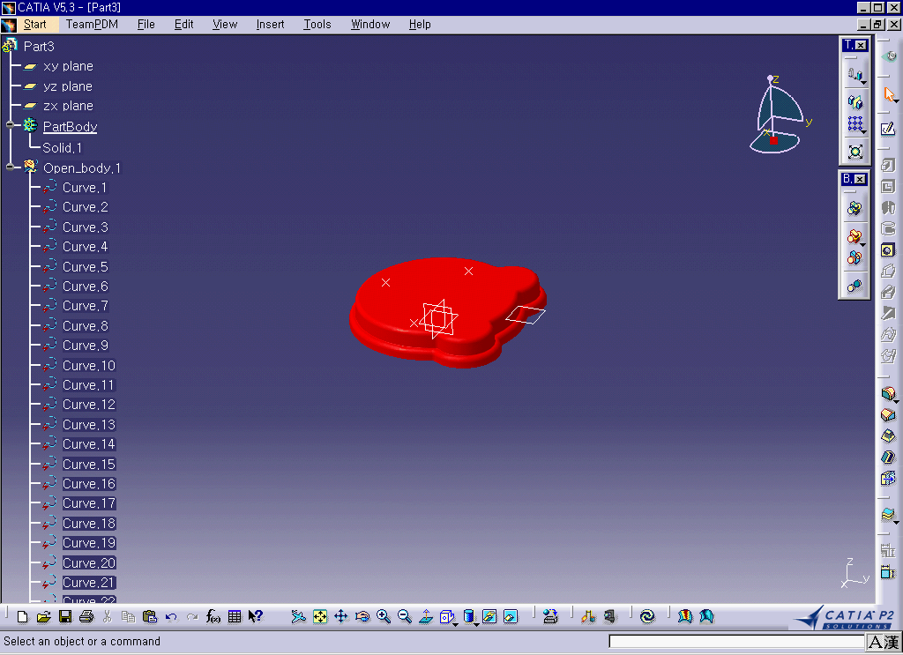The height and width of the screenshot is (655, 903).
Task: Select the Pan arrows tool
Action: (341, 617)
